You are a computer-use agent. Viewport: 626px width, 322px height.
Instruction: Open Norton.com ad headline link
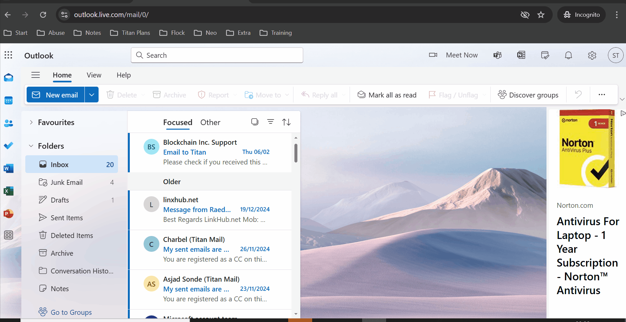[588, 256]
